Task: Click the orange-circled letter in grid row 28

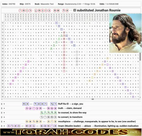Action: (x=90, y=81)
